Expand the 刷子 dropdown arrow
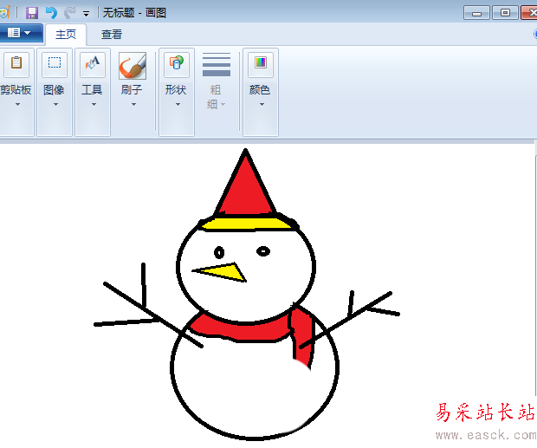The image size is (537, 448). pos(133,105)
